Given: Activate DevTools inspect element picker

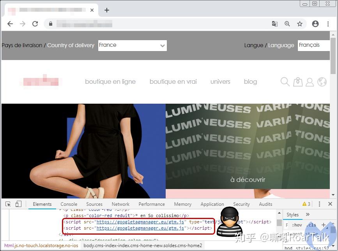Looking at the screenshot, I should coord(8,204).
